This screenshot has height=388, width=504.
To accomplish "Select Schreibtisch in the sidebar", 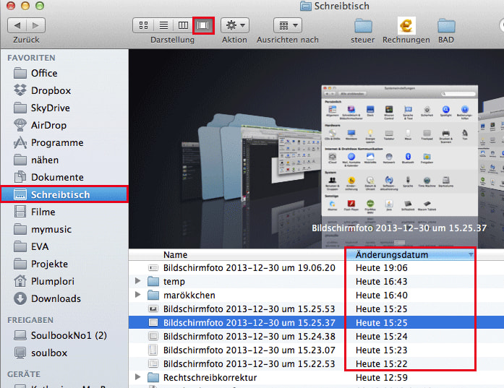I will [64, 194].
